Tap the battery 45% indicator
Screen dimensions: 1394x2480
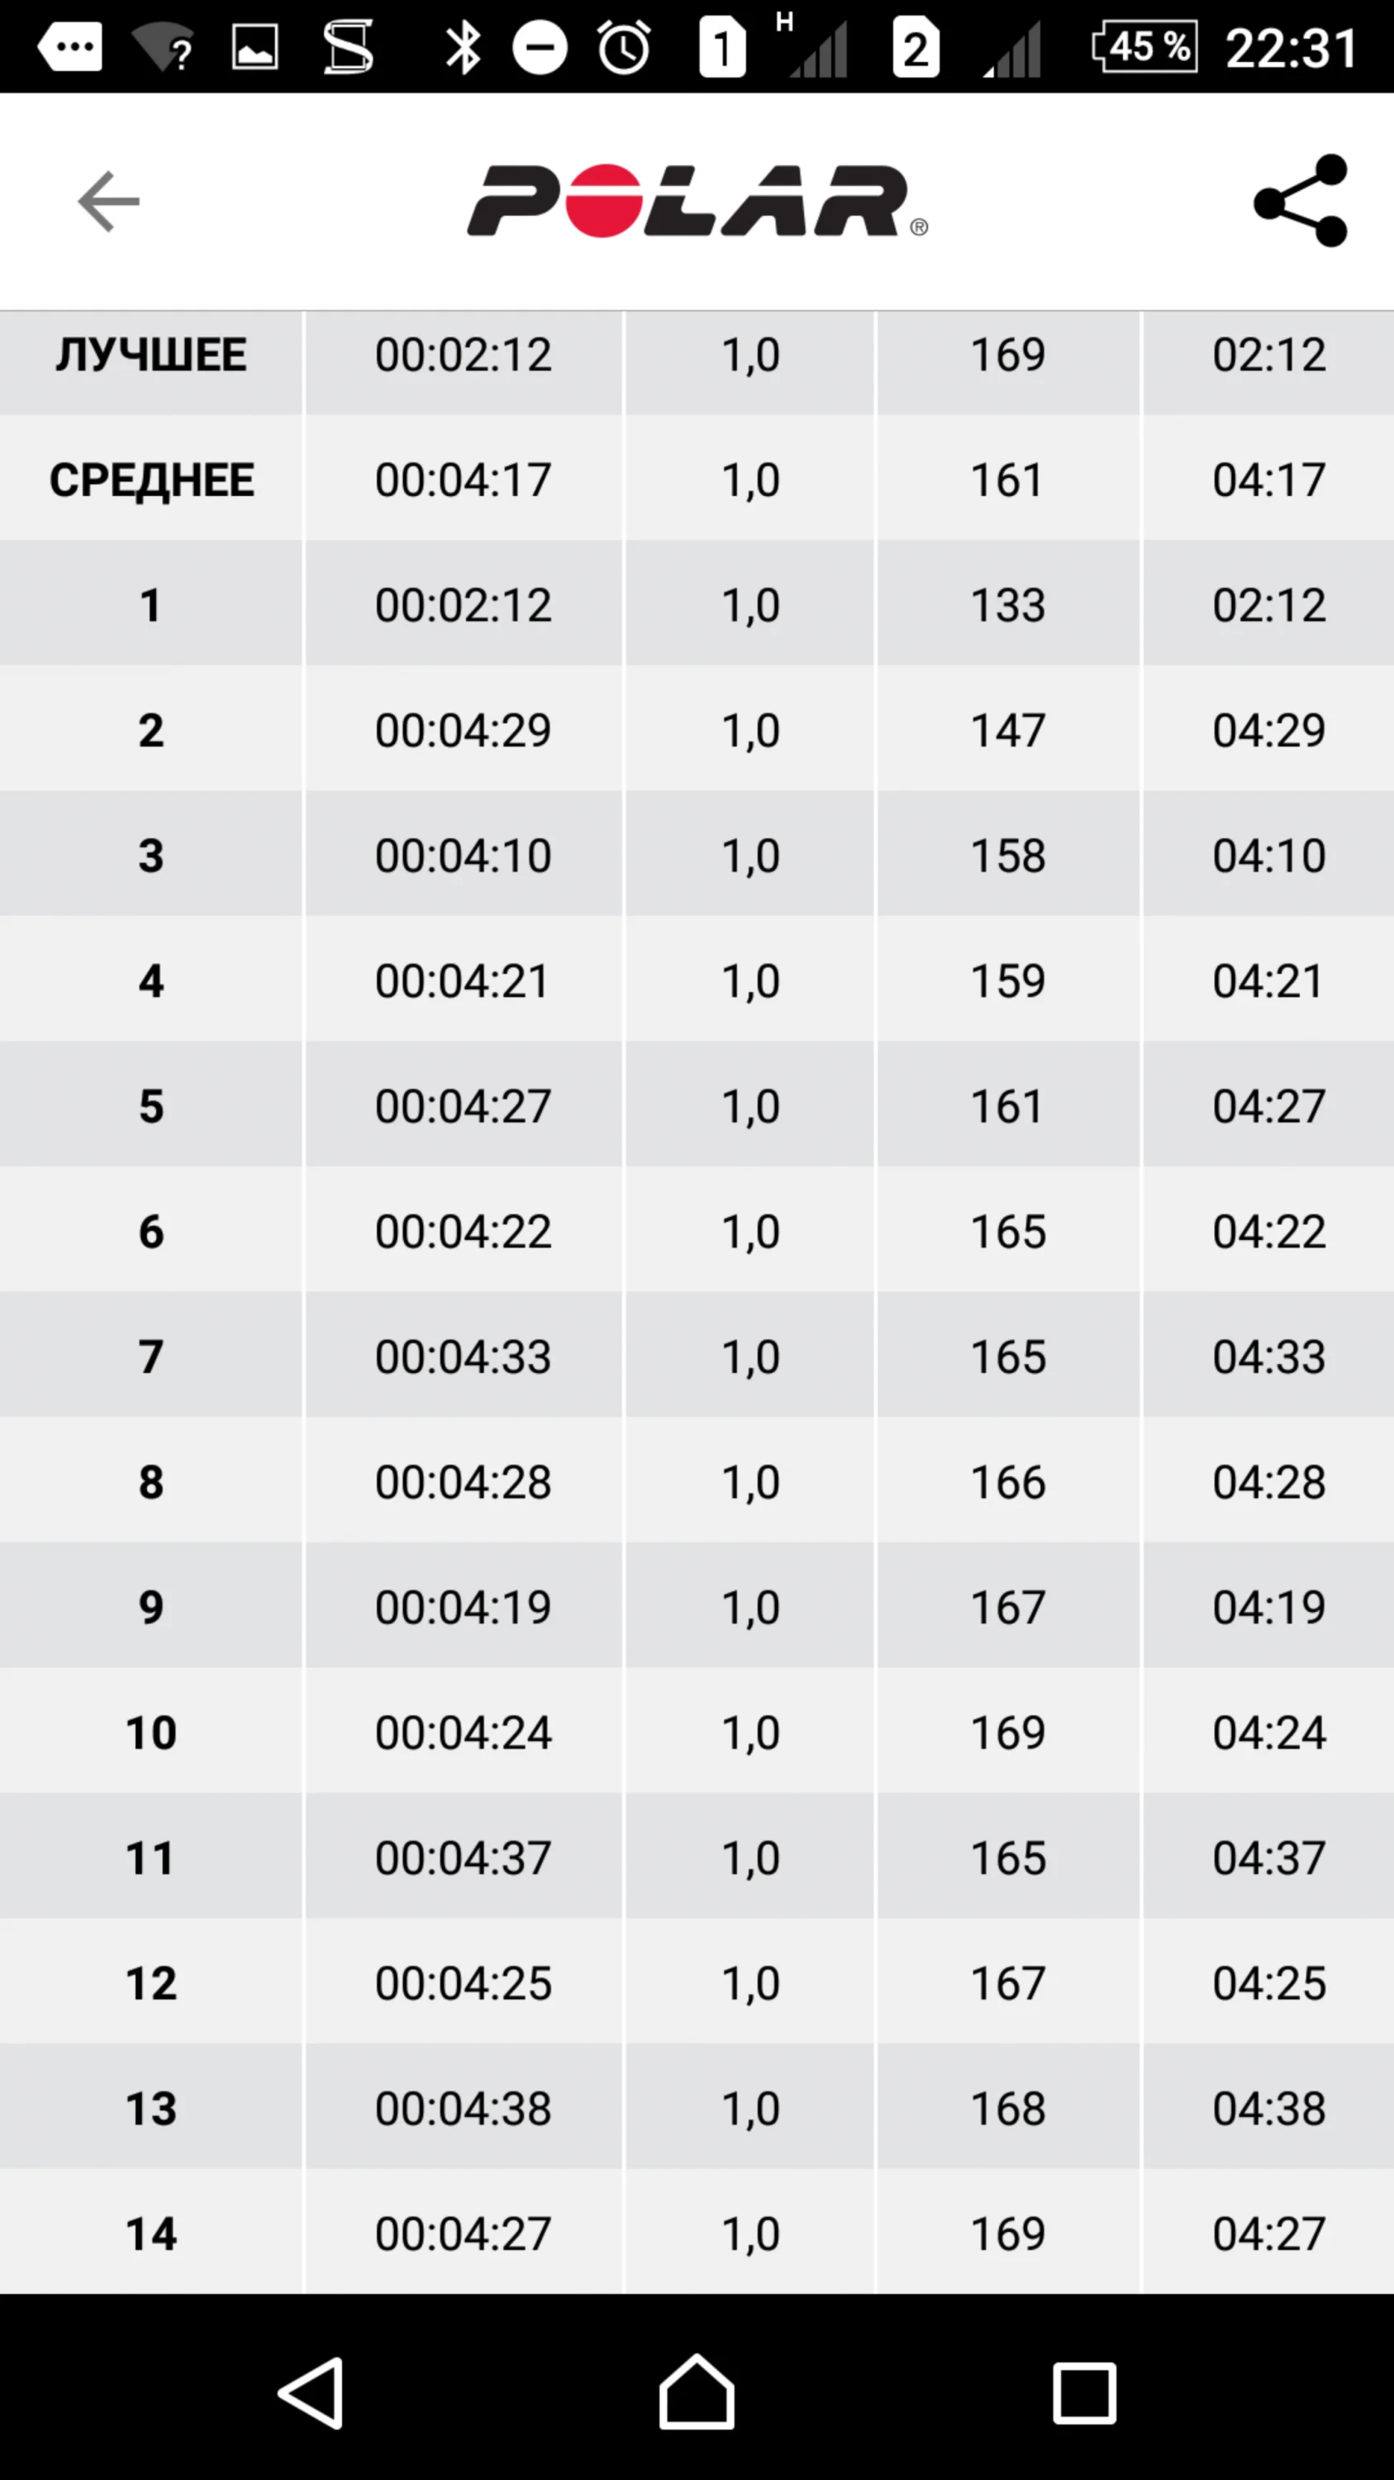[1144, 47]
